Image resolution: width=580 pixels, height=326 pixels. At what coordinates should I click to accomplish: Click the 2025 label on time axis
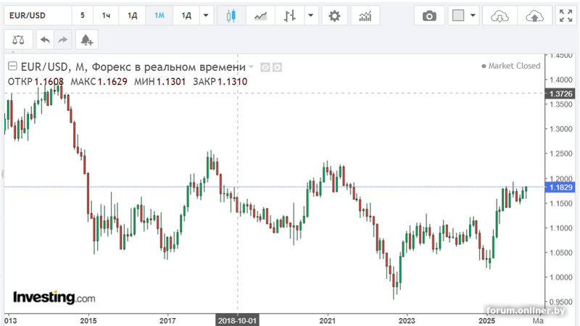click(x=486, y=320)
